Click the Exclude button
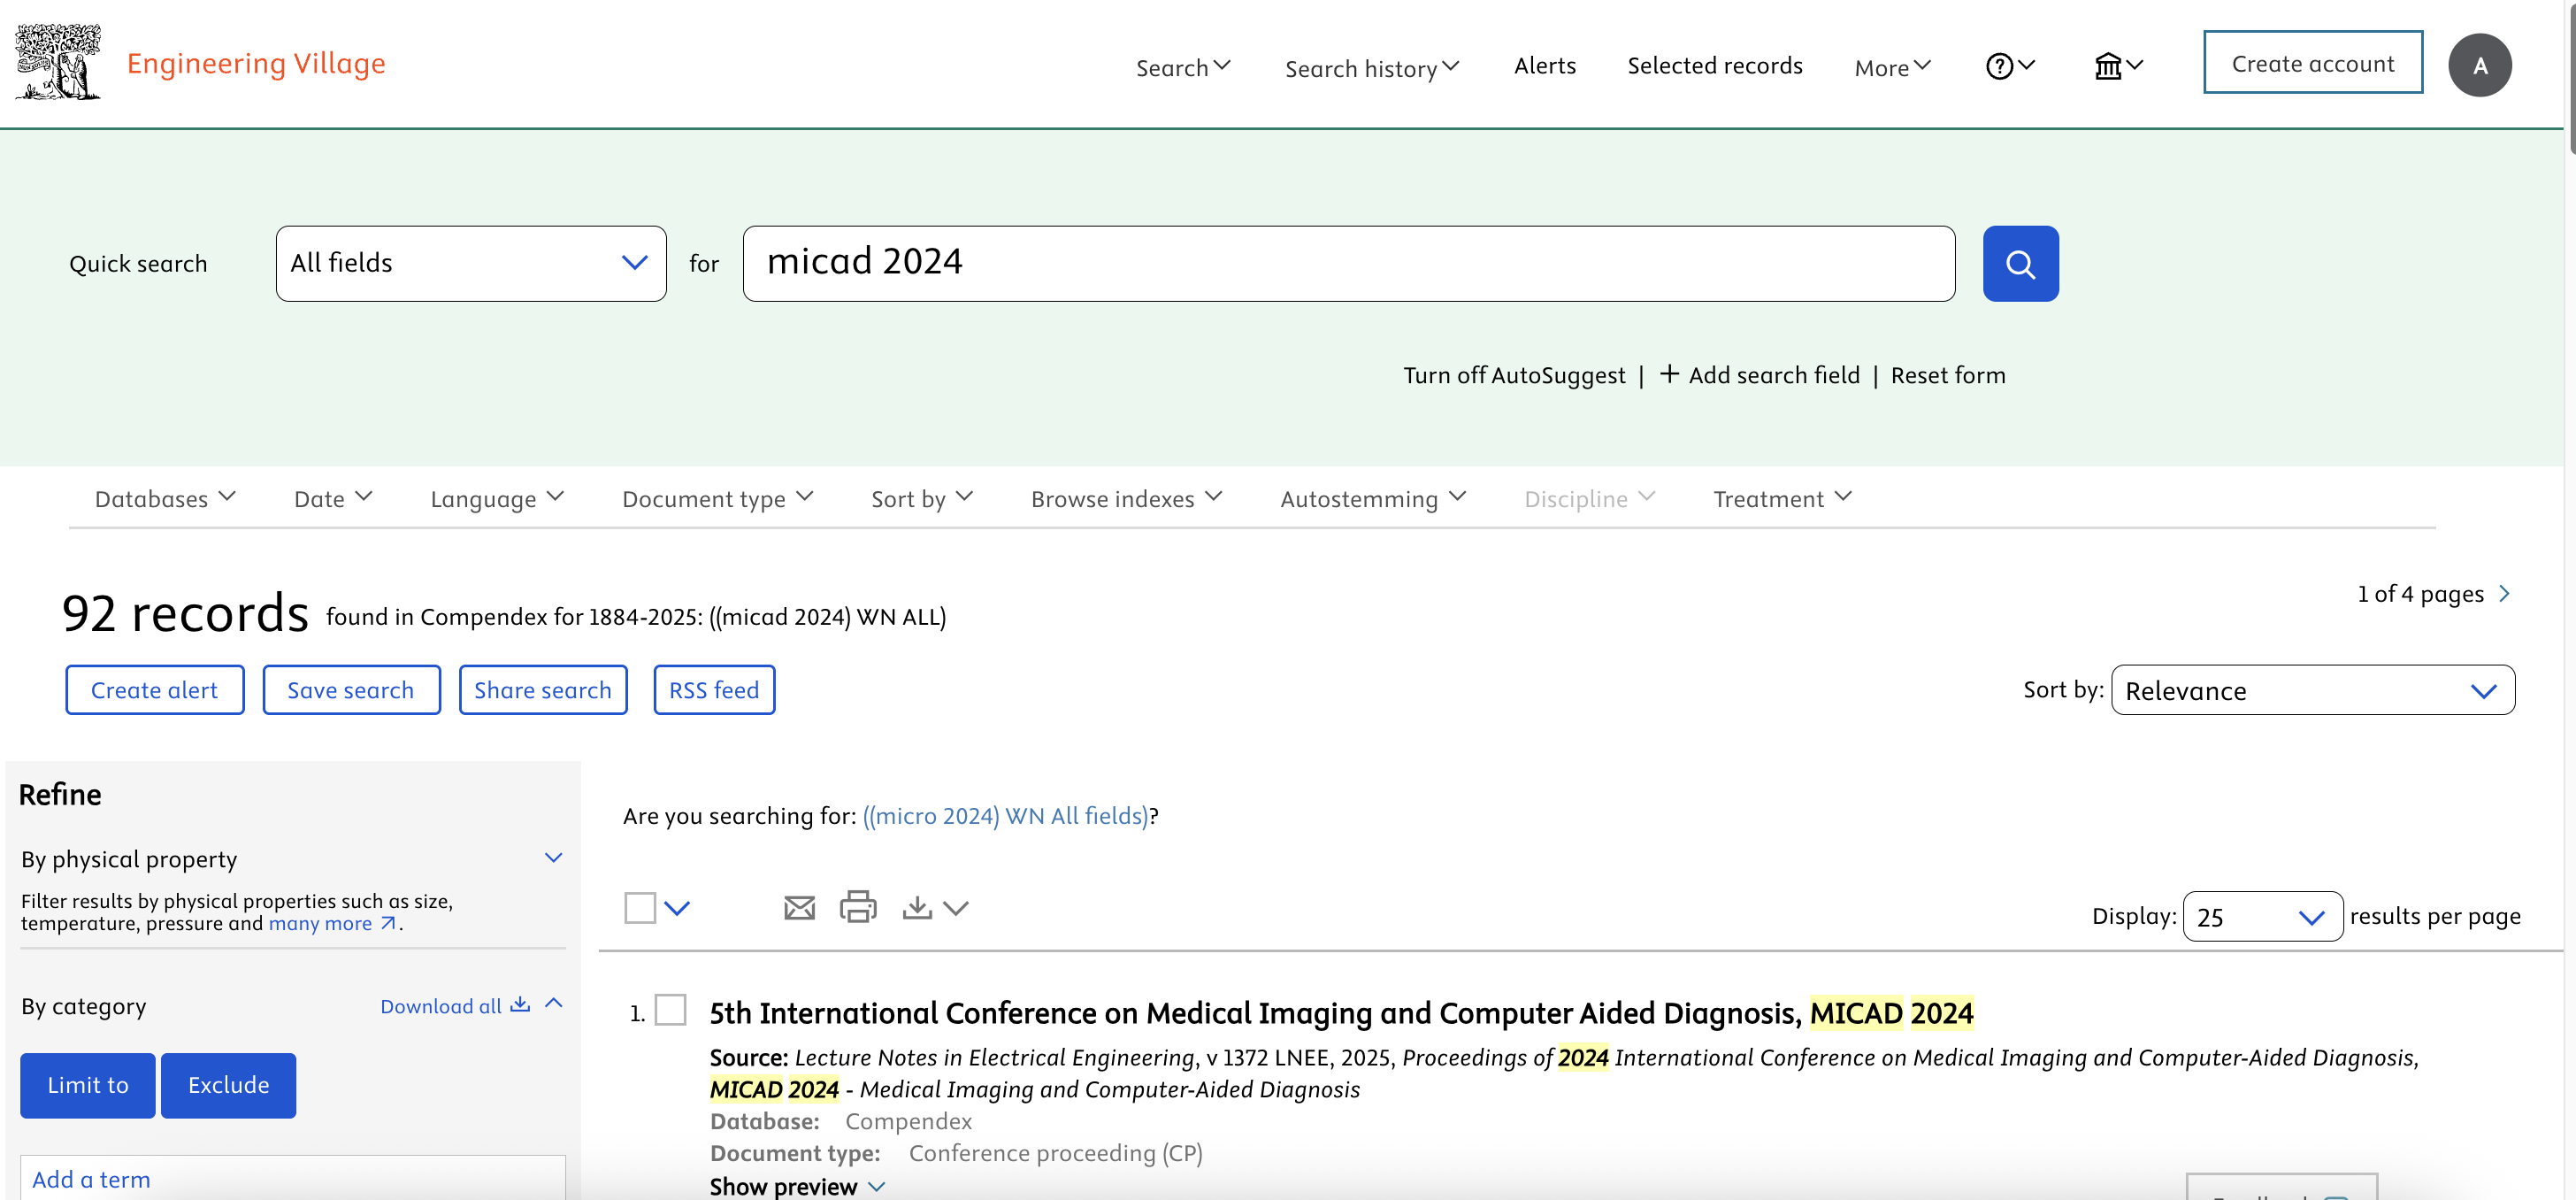The width and height of the screenshot is (2576, 1200). coord(228,1085)
